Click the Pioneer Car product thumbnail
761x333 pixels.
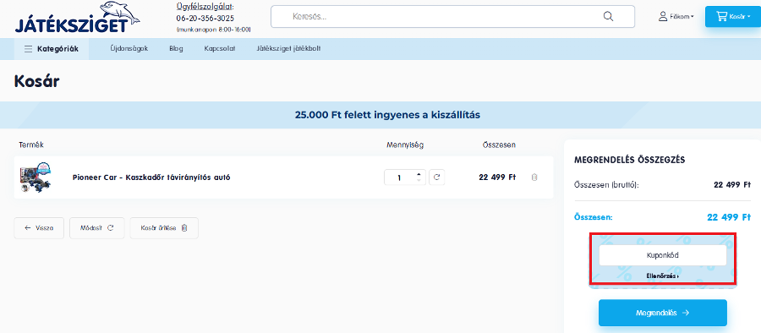coord(36,177)
